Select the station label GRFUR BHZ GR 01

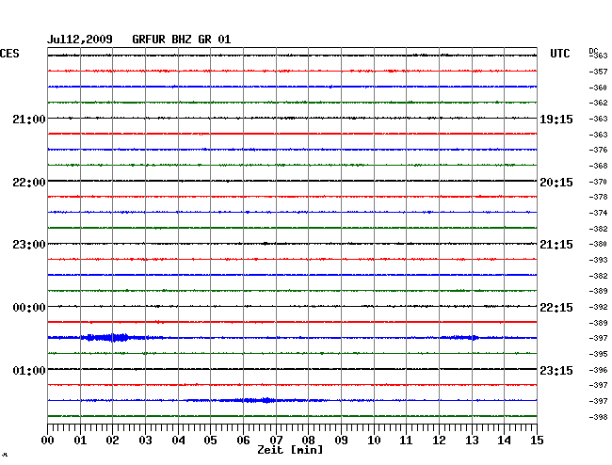[182, 40]
